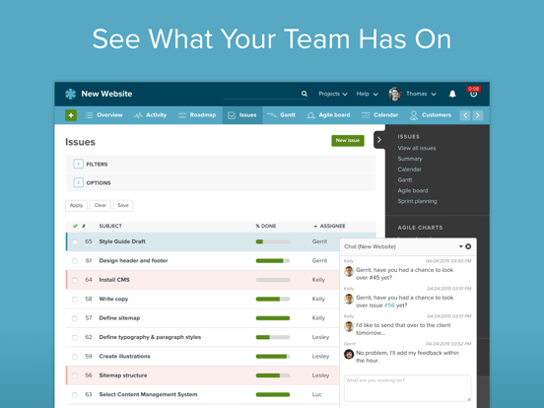
Task: Click the snowflake logo beside New Website
Action: click(x=70, y=94)
